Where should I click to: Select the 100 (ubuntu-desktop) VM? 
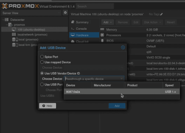(x=35, y=29)
